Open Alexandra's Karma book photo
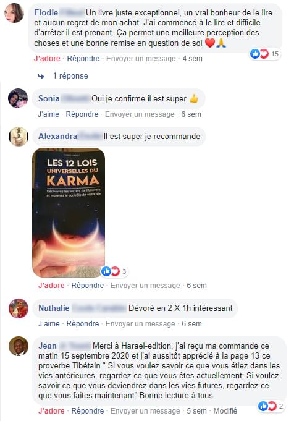This screenshot has height=421, width=307. point(69,213)
